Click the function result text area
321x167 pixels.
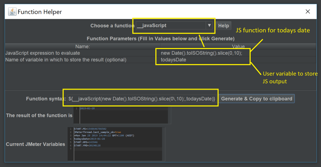point(122,115)
